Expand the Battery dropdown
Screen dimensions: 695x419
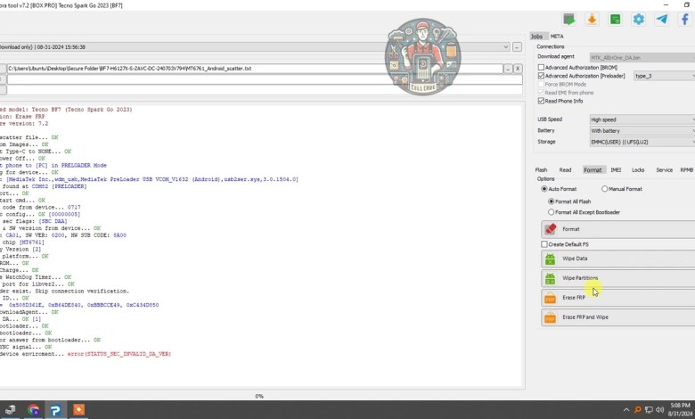[642, 130]
